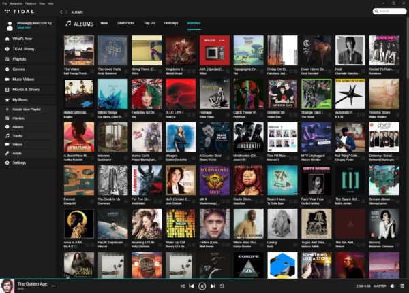Click the 'A Country Soul' album title
The height and width of the screenshot is (293, 409).
pos(210,156)
